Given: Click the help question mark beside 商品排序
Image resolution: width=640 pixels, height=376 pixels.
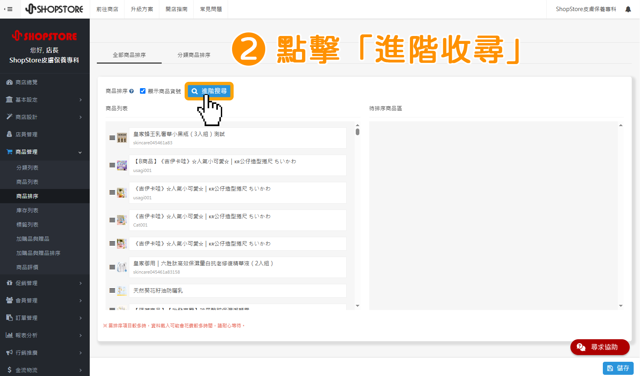Looking at the screenshot, I should pos(132,91).
